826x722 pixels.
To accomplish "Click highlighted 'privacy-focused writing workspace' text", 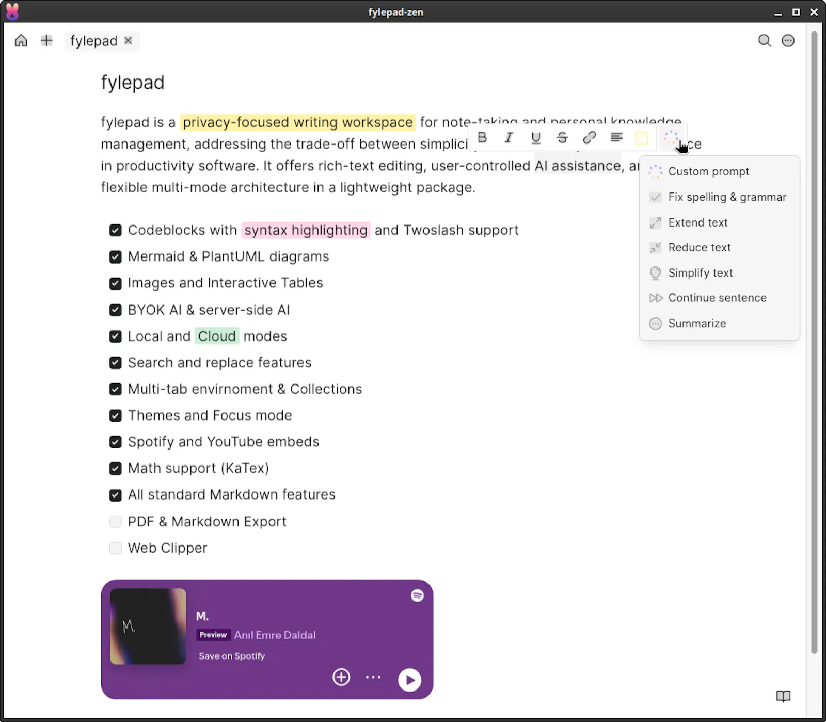I will [298, 122].
